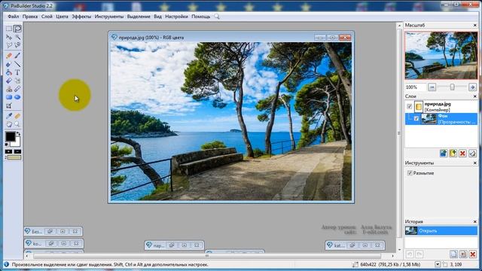Image resolution: width=482 pixels, height=271 pixels.
Task: Select the crop tool
Action: (9, 106)
